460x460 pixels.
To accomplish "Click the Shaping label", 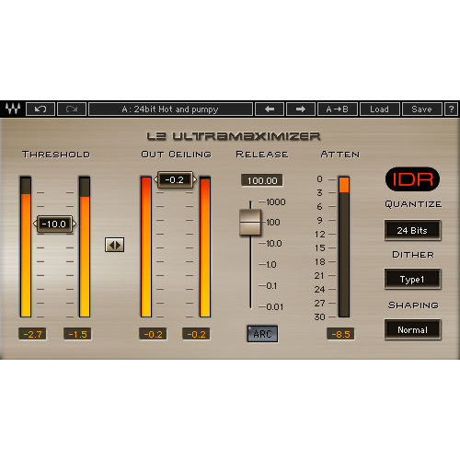I will (x=413, y=305).
